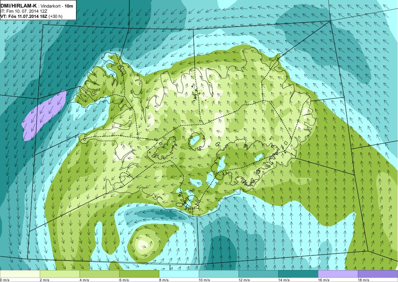This screenshot has height=282, width=398.
Task: Click the pale 0–2 m/s legend swatch
Action: [x=20, y=274]
